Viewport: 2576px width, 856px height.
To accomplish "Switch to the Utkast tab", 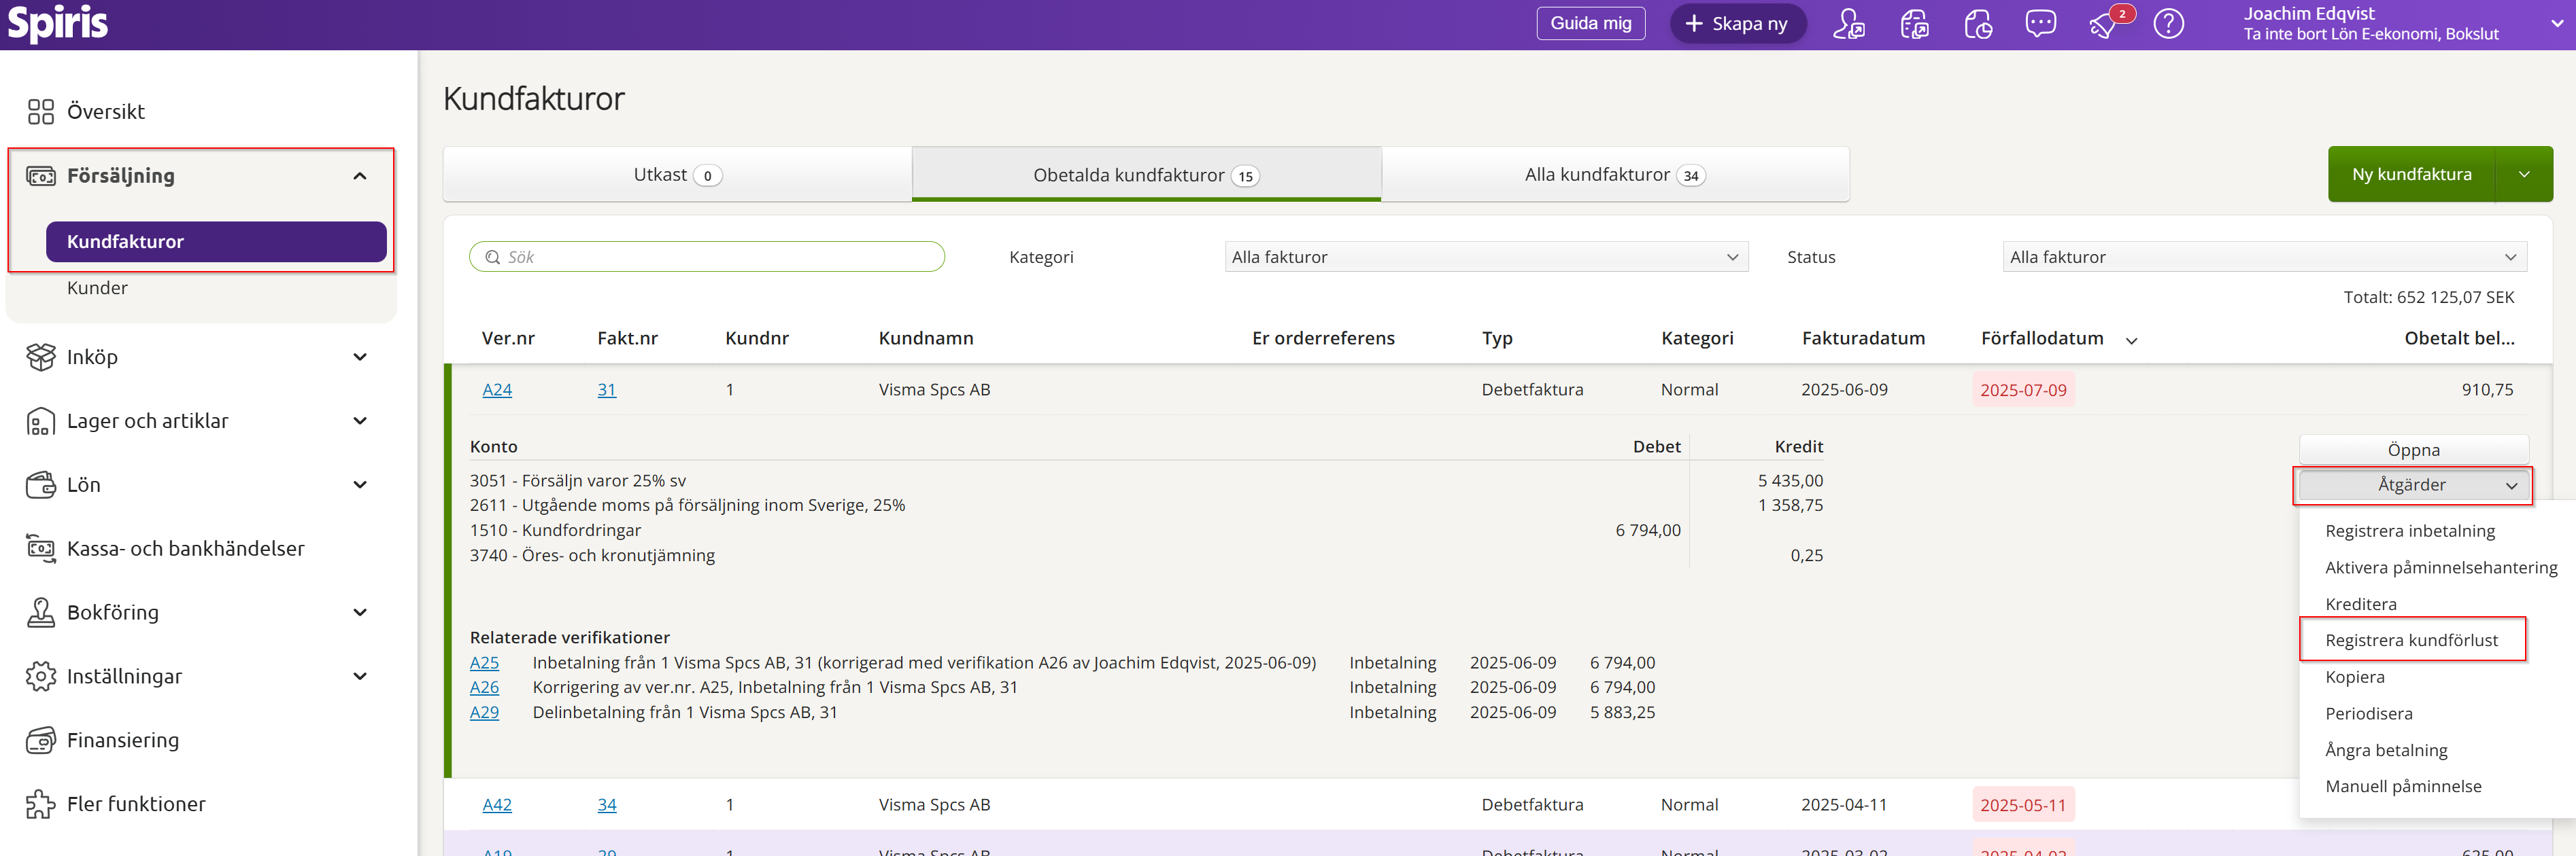I will (677, 175).
